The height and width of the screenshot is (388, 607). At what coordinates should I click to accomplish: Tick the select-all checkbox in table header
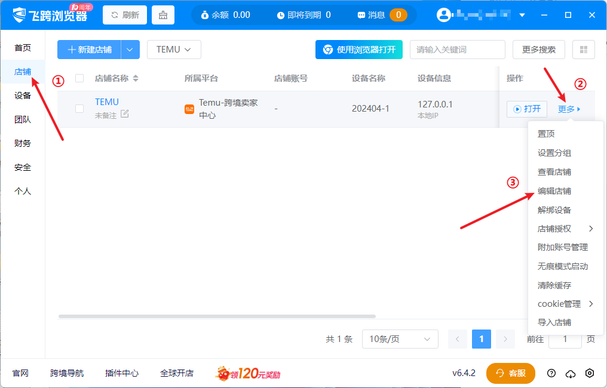point(79,78)
